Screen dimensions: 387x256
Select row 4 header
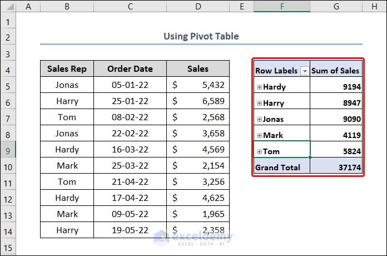(x=8, y=70)
